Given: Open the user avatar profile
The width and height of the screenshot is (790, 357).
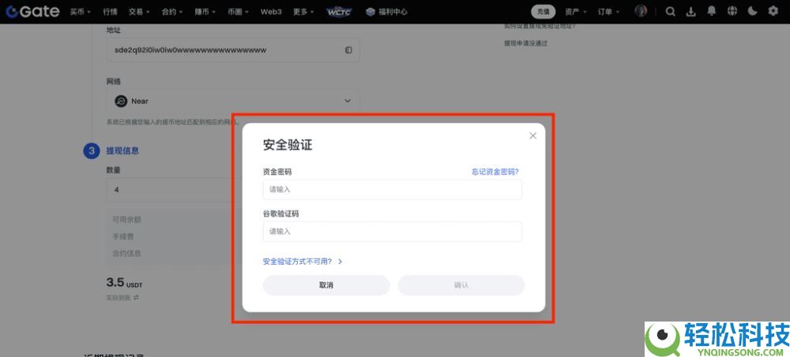Looking at the screenshot, I should [641, 11].
